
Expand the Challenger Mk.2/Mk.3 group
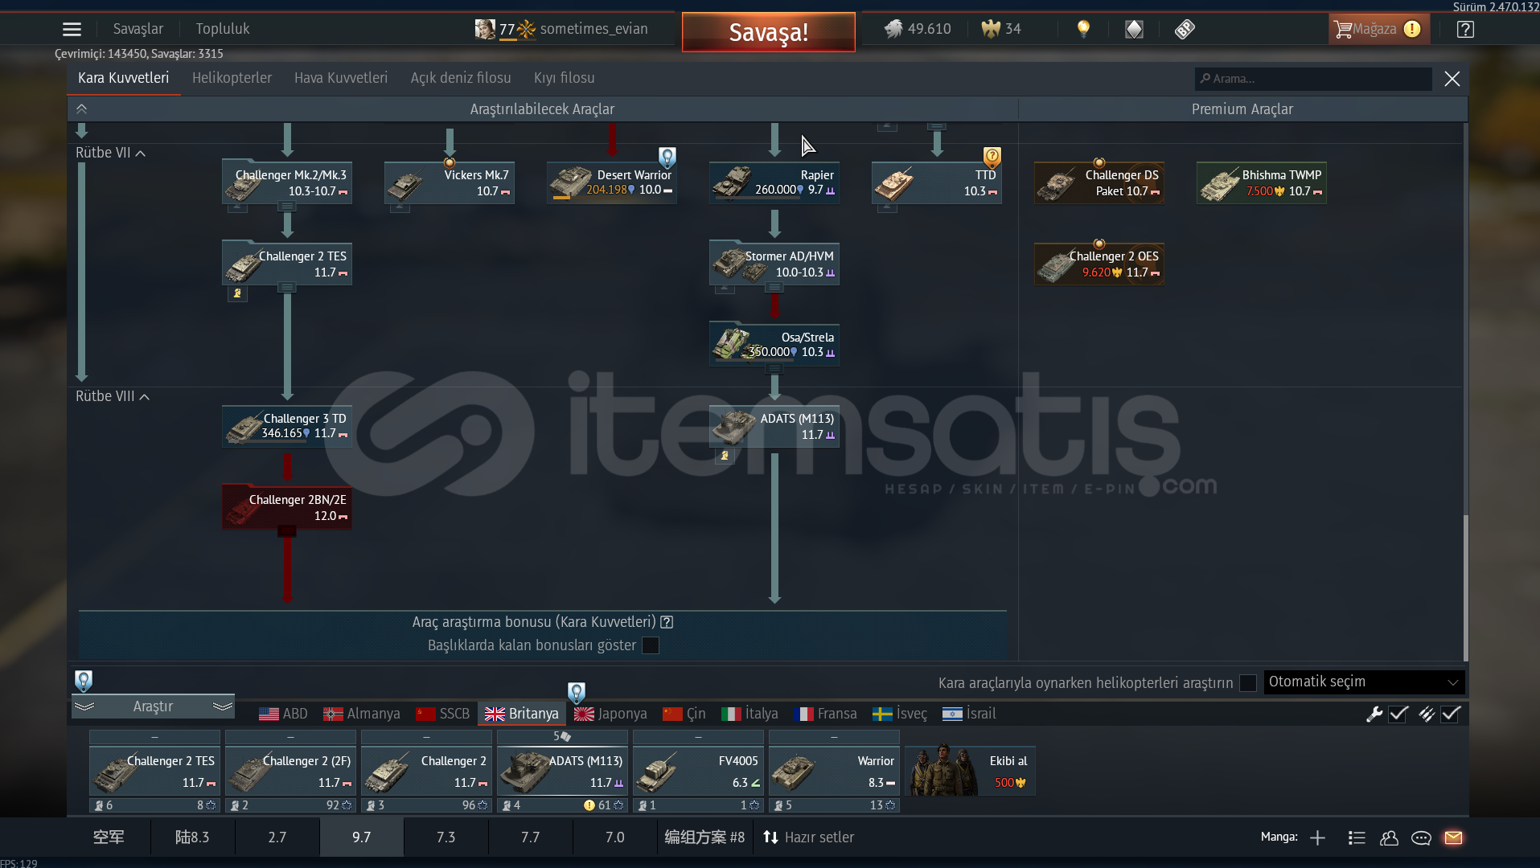(287, 206)
